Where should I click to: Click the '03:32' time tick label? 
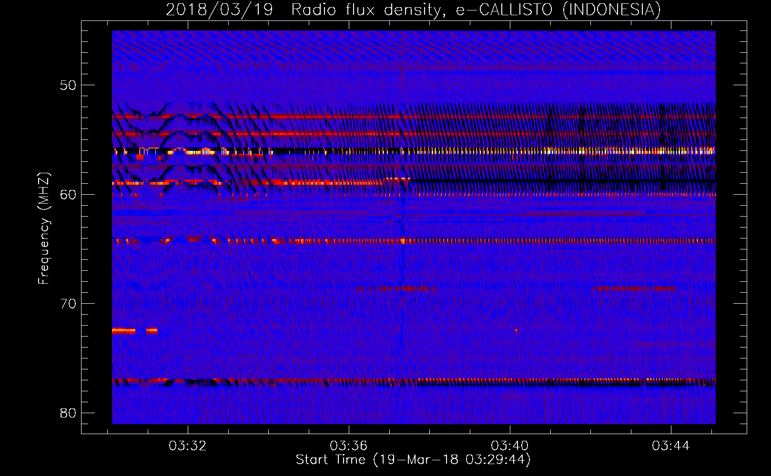(x=188, y=446)
